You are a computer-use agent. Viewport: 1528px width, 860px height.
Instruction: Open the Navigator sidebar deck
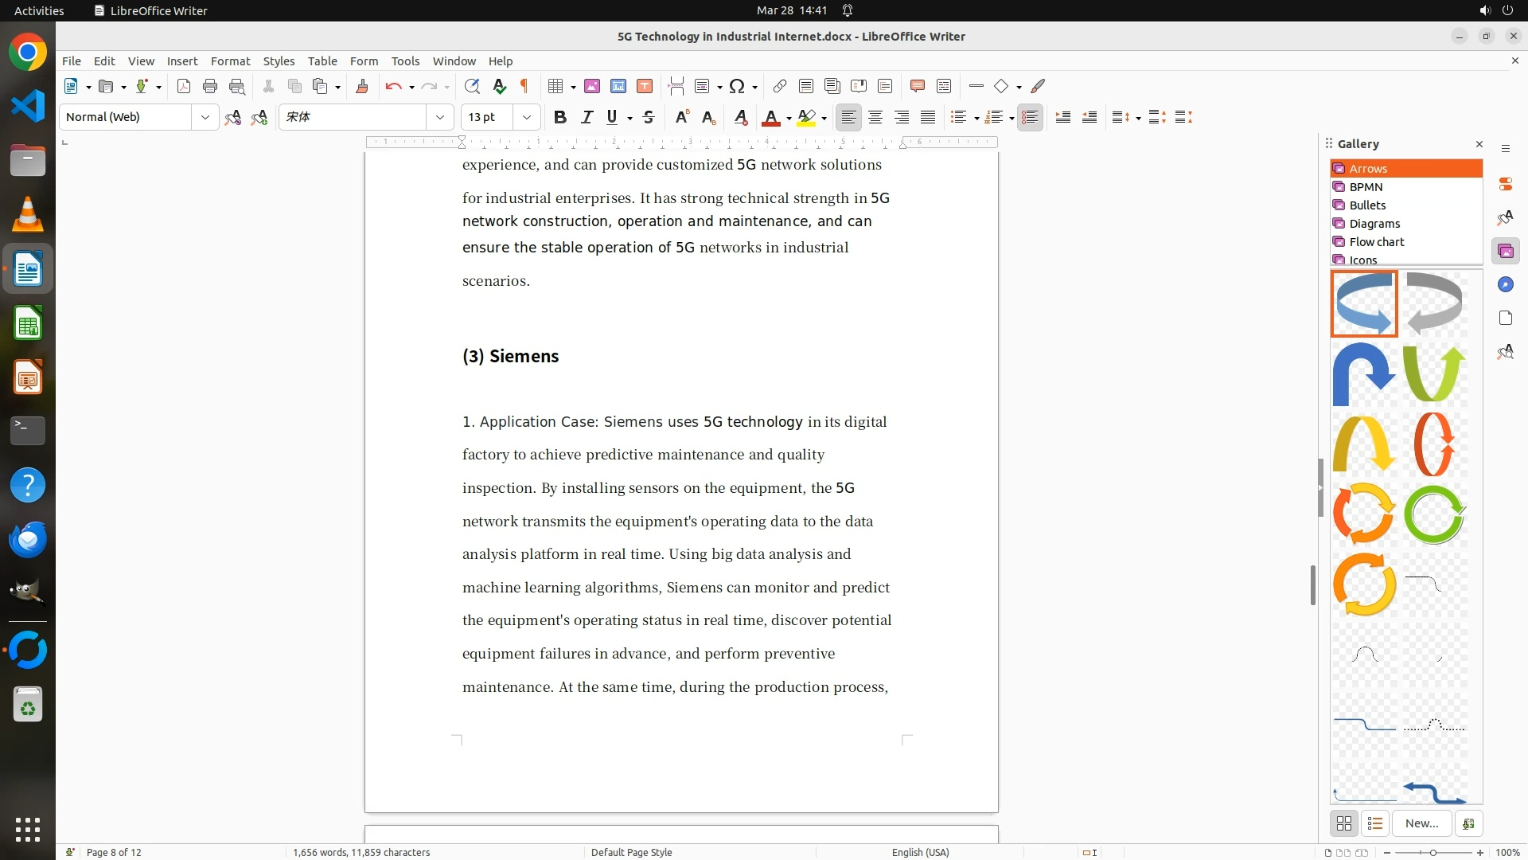[1505, 284]
